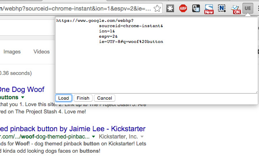Open the LastPass asterisk extension
Image resolution: width=259 pixels, height=162 pixels.
[170, 8]
